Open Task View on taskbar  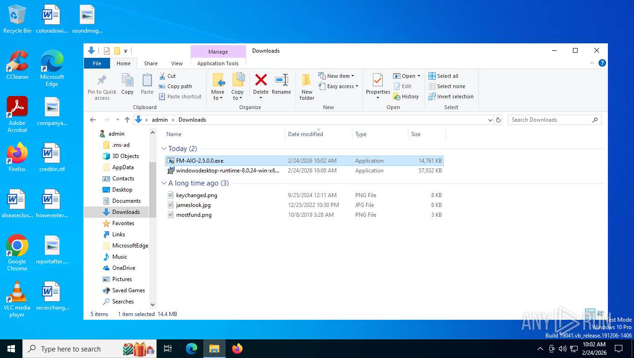click(x=168, y=349)
